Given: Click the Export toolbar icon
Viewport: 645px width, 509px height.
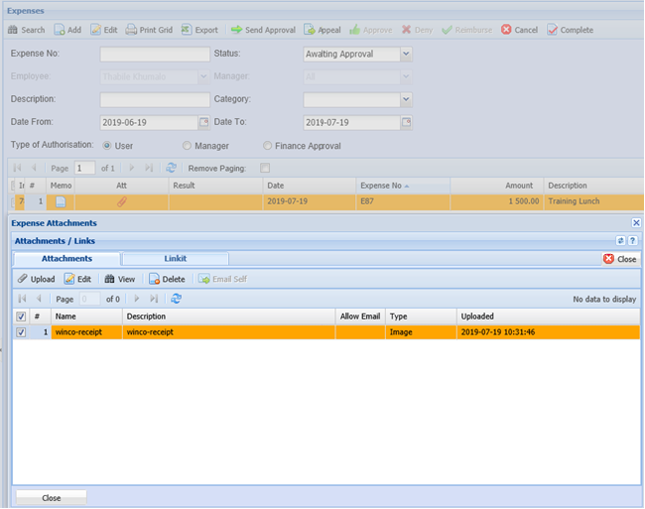Looking at the screenshot, I should coord(187,30).
